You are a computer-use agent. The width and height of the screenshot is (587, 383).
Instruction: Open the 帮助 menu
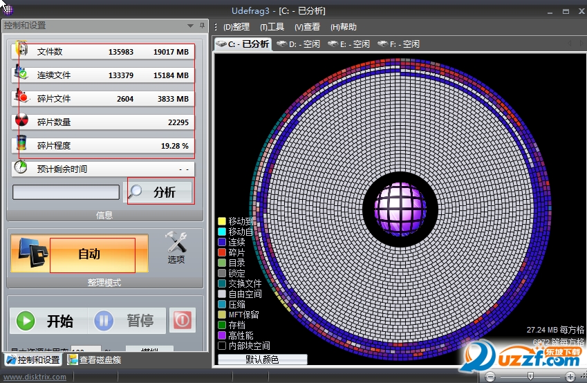pyautogui.click(x=344, y=27)
